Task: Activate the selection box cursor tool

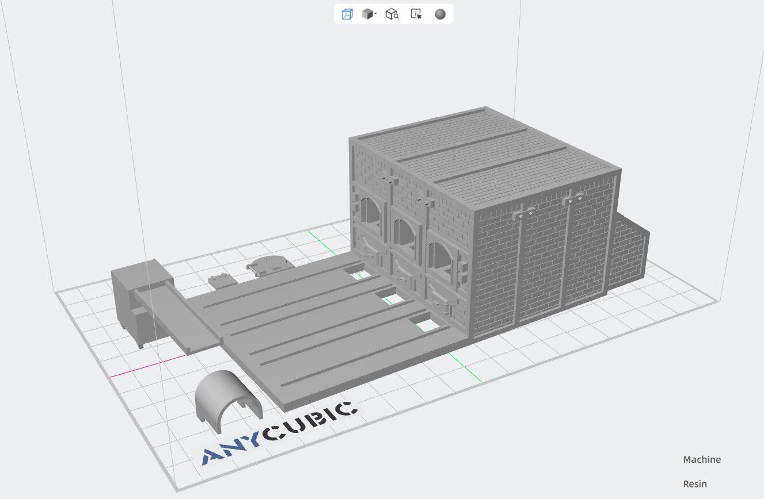Action: point(416,14)
